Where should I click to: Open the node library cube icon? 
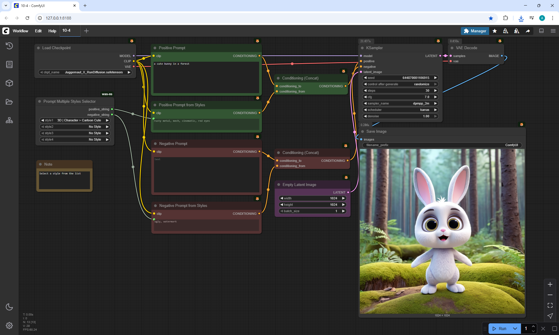(9, 83)
